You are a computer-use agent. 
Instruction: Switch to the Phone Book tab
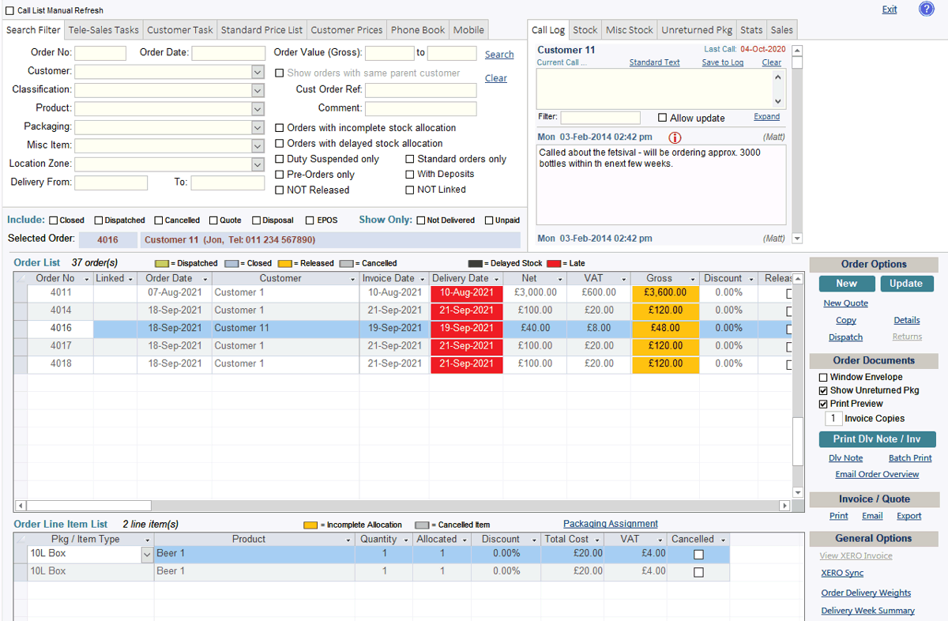tap(417, 29)
